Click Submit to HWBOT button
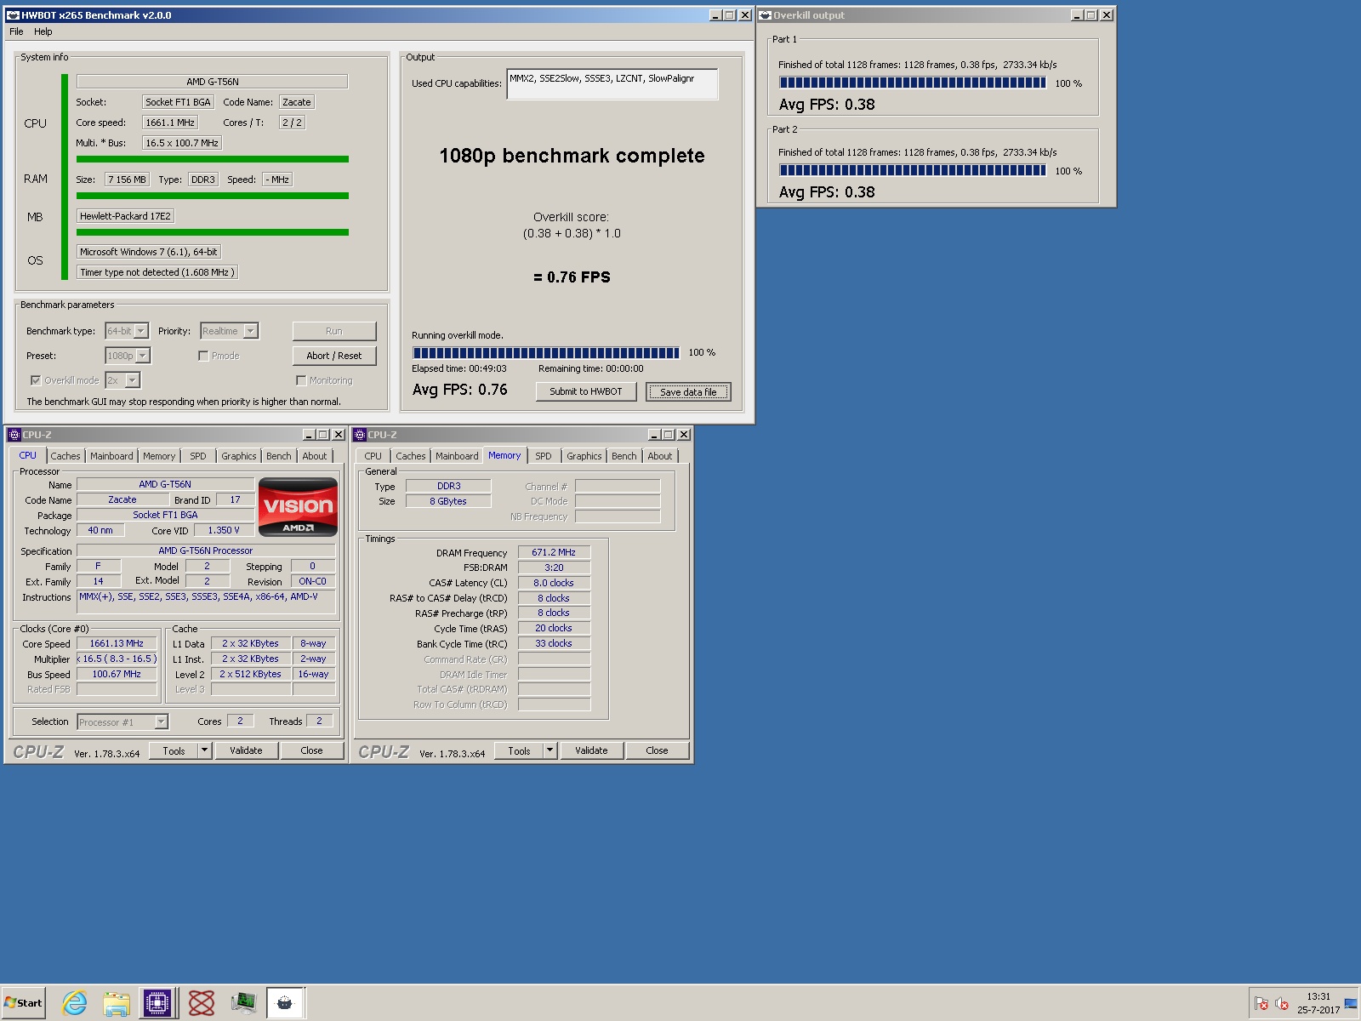The width and height of the screenshot is (1361, 1021). pyautogui.click(x=586, y=391)
